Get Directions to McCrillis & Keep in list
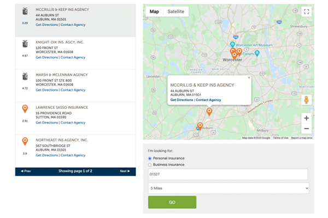 tap(47, 25)
